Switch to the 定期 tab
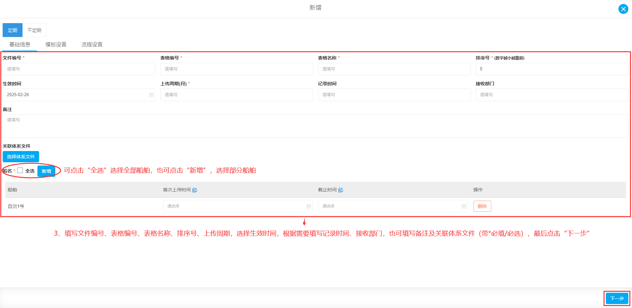632x308 pixels. (13, 30)
